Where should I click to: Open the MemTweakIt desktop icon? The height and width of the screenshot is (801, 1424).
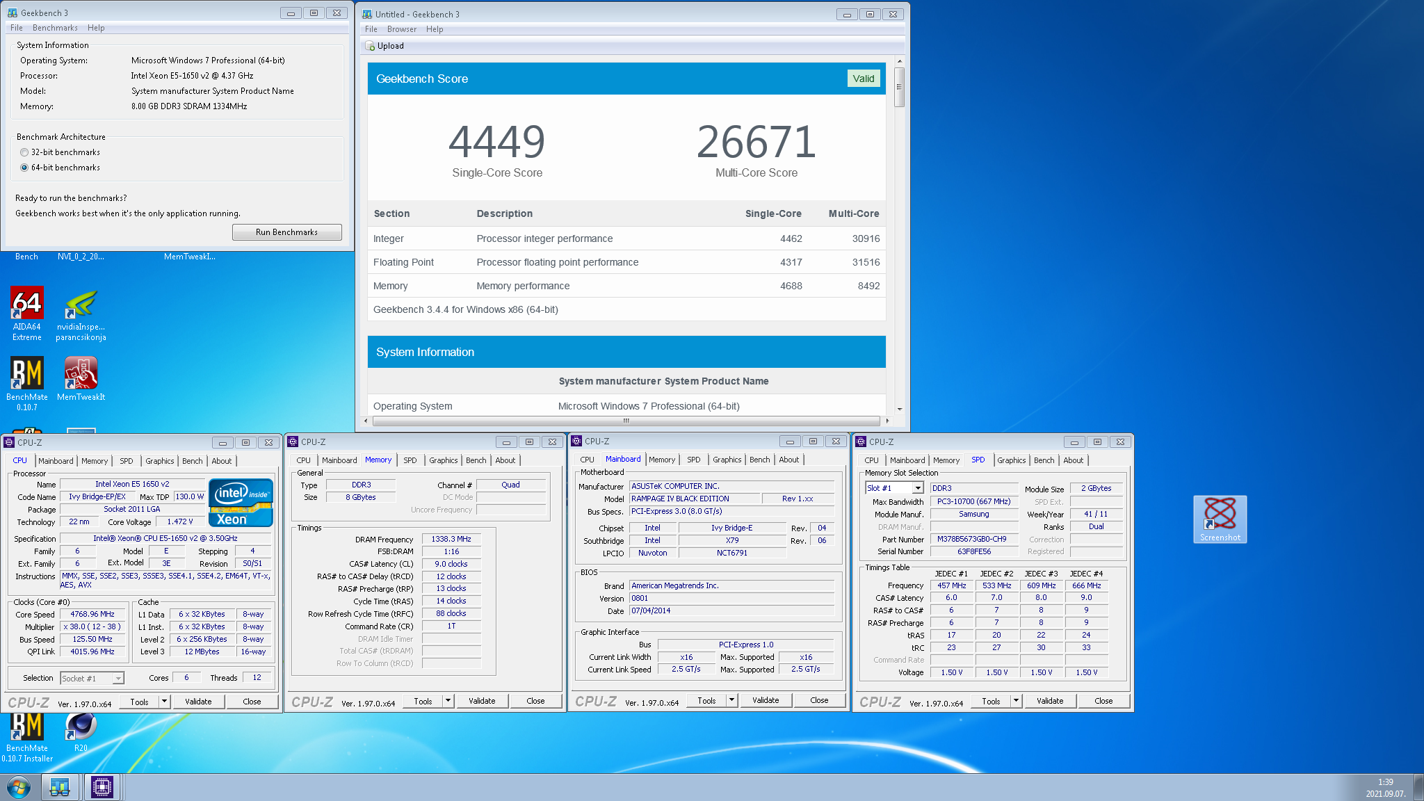81,379
